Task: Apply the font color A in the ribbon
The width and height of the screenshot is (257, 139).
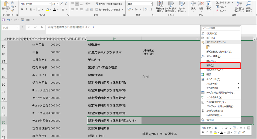Action: pos(55,10)
